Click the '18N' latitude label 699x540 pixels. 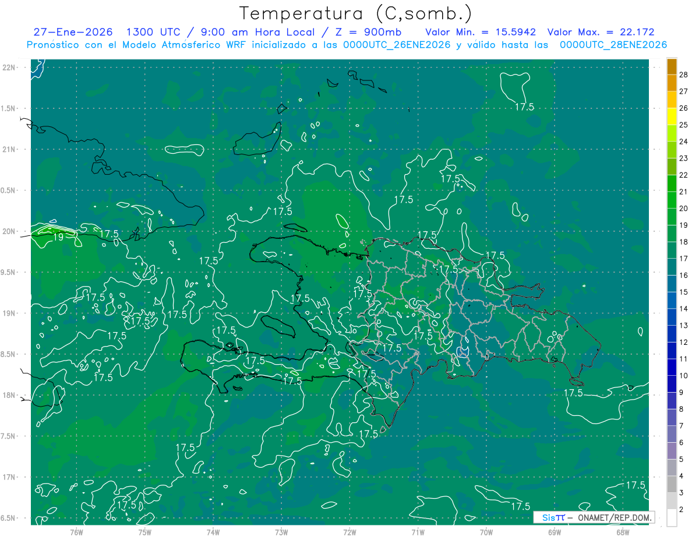(10, 396)
